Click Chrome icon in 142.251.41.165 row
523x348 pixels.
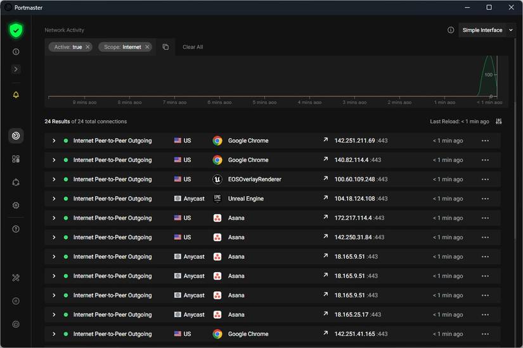tap(217, 334)
